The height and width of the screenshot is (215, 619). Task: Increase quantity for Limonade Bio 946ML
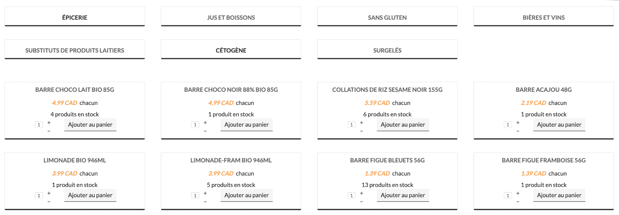(x=49, y=193)
